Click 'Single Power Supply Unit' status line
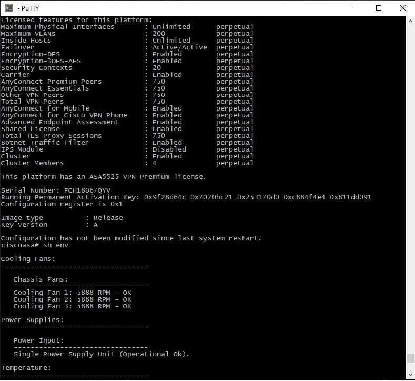This screenshot has height=381, width=415. [102, 354]
